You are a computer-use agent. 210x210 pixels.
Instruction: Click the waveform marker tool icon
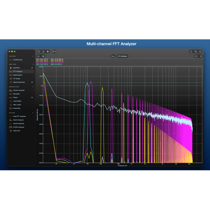39,56
